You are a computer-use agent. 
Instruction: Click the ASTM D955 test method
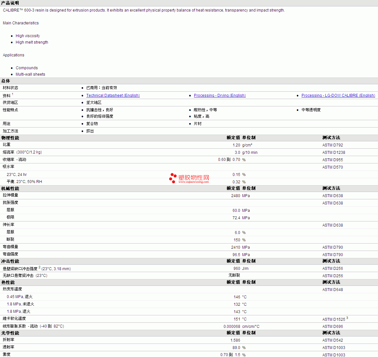(333, 160)
